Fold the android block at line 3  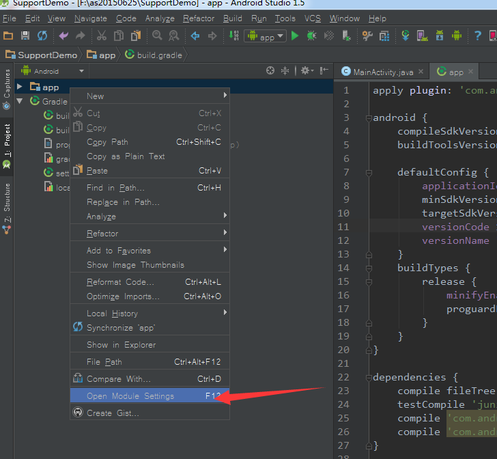click(367, 117)
